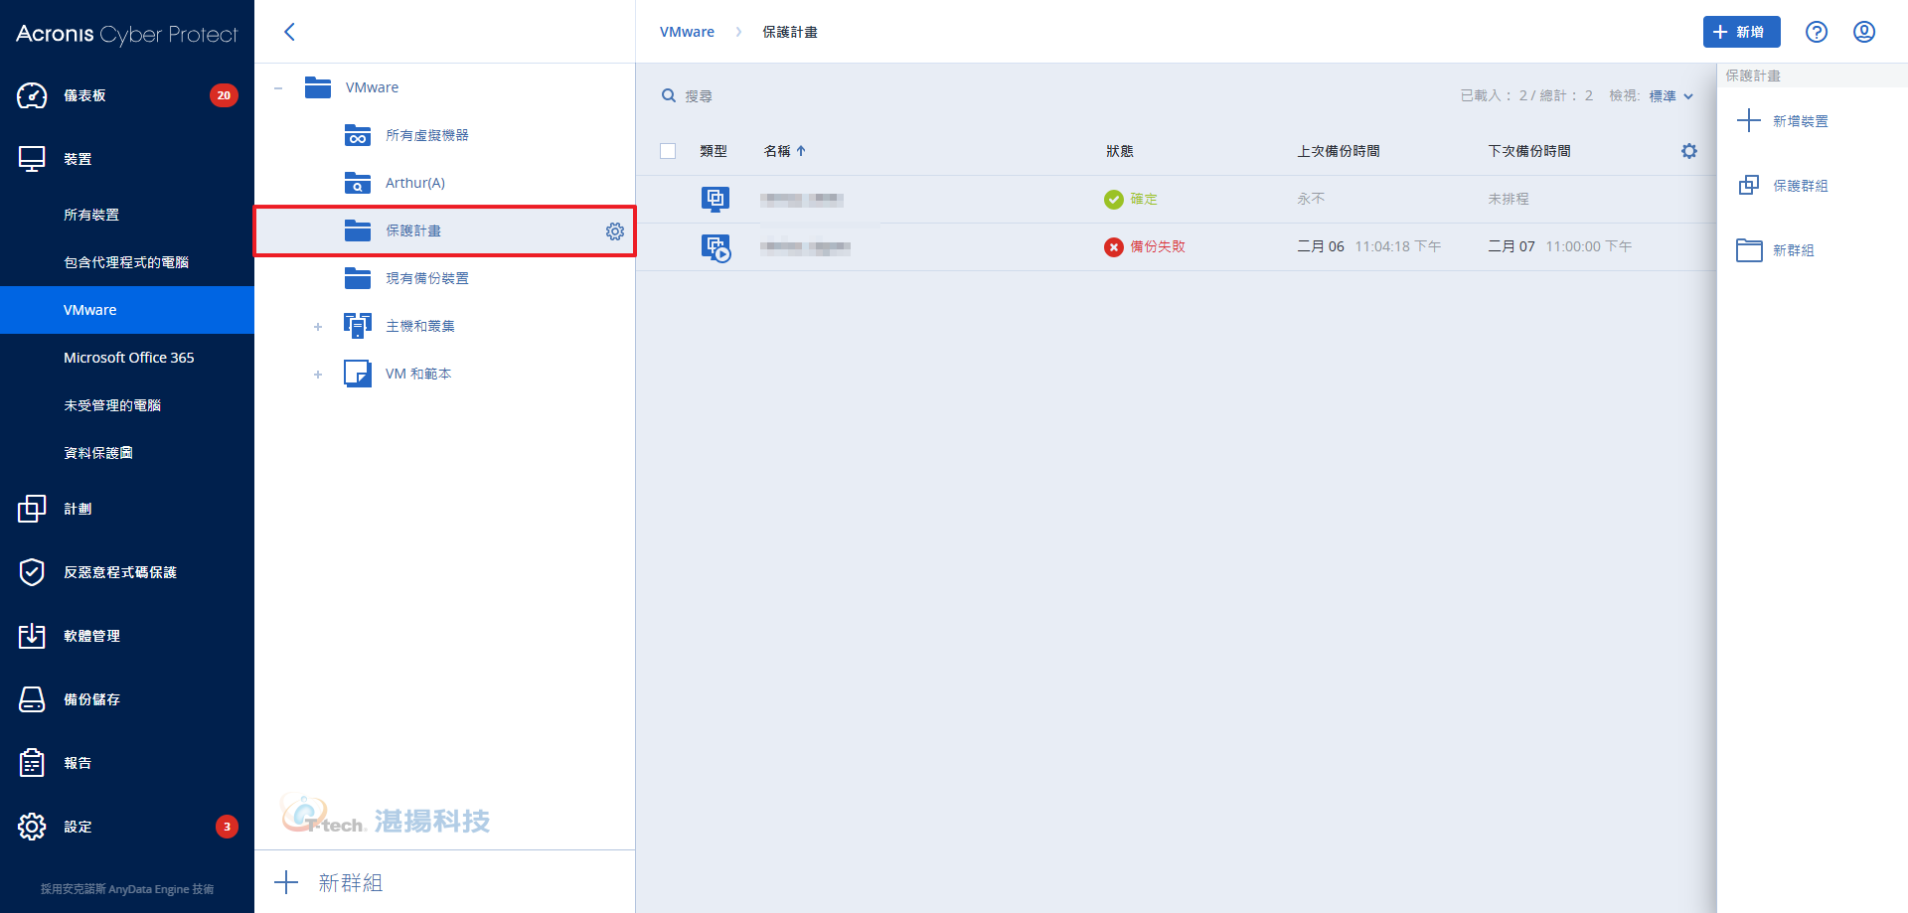Click the VMware root folder icon
1908x913 pixels.
pyautogui.click(x=318, y=87)
